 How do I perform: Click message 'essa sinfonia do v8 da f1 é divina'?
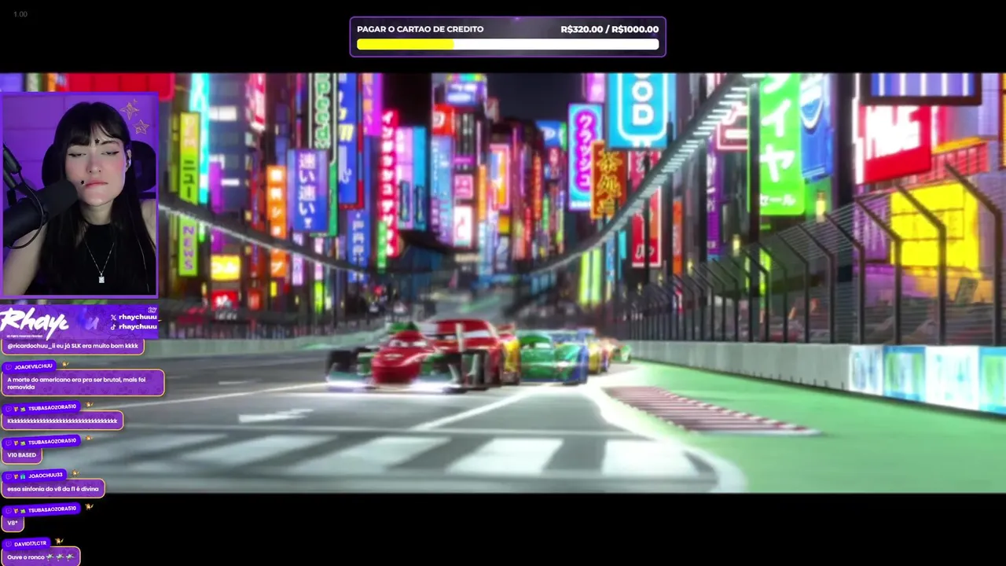point(53,489)
